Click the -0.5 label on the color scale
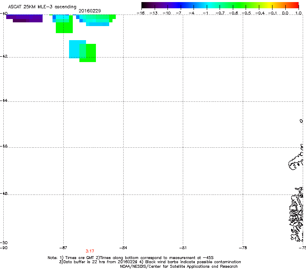The height and width of the screenshot is (269, 306). coord(246,13)
